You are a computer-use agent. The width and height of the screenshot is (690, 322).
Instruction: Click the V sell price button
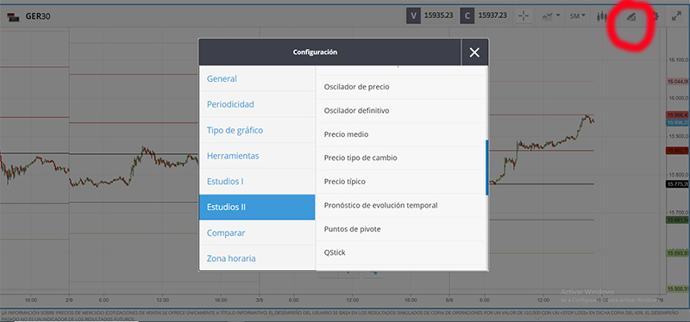coord(413,15)
